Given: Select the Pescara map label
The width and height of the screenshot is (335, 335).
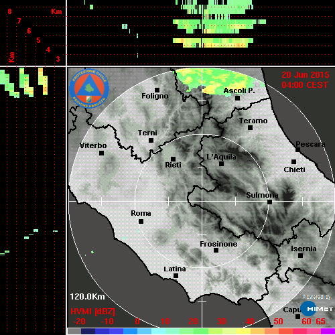Looking at the screenshot, I should pos(310,144).
